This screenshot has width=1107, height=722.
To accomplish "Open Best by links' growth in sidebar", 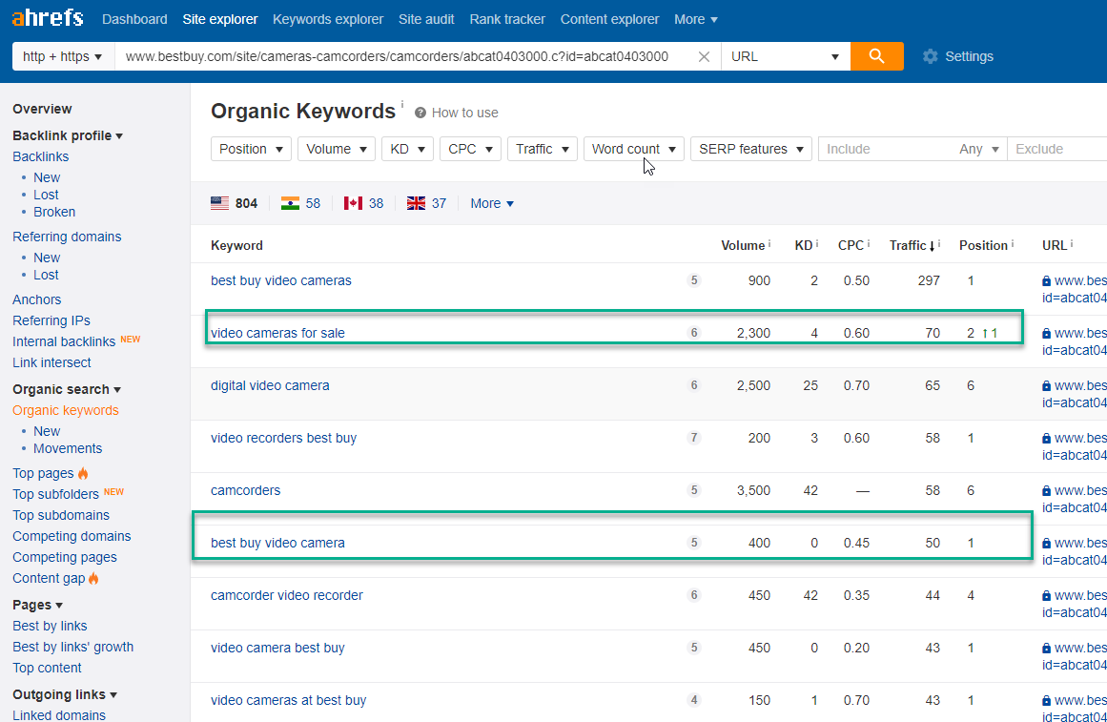I will 72,647.
